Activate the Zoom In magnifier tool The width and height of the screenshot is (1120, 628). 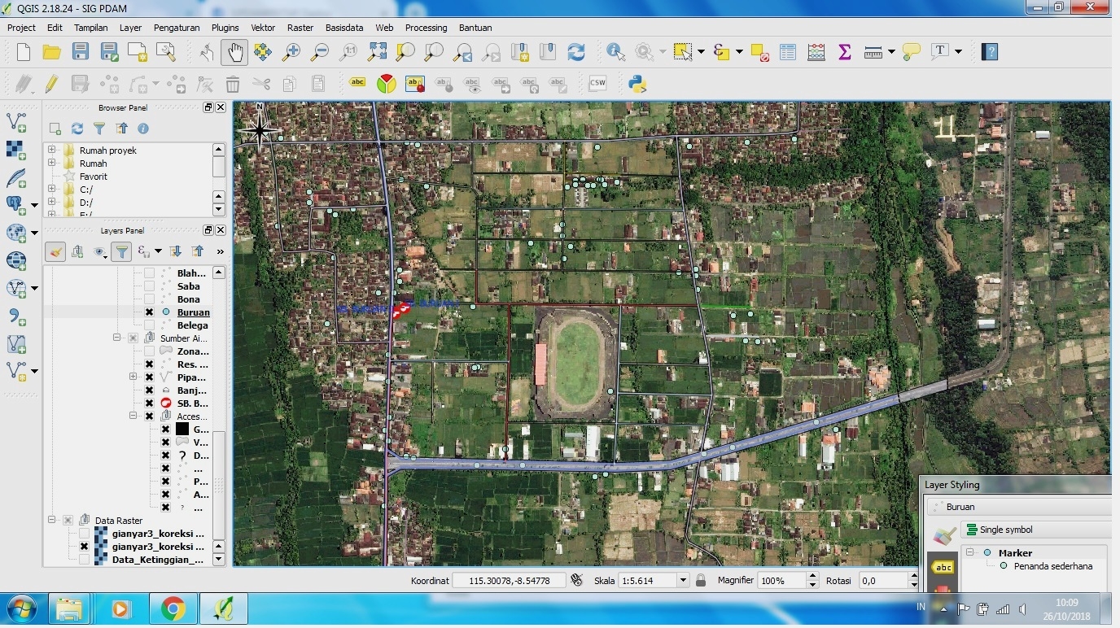point(291,51)
